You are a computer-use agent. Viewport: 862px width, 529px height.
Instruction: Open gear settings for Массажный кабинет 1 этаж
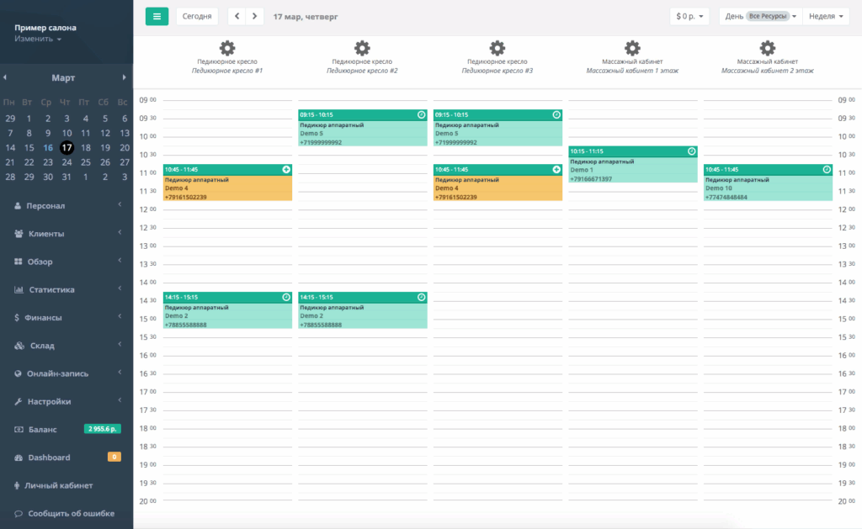632,48
